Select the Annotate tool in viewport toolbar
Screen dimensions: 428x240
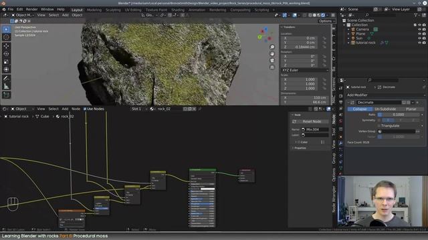point(6,78)
